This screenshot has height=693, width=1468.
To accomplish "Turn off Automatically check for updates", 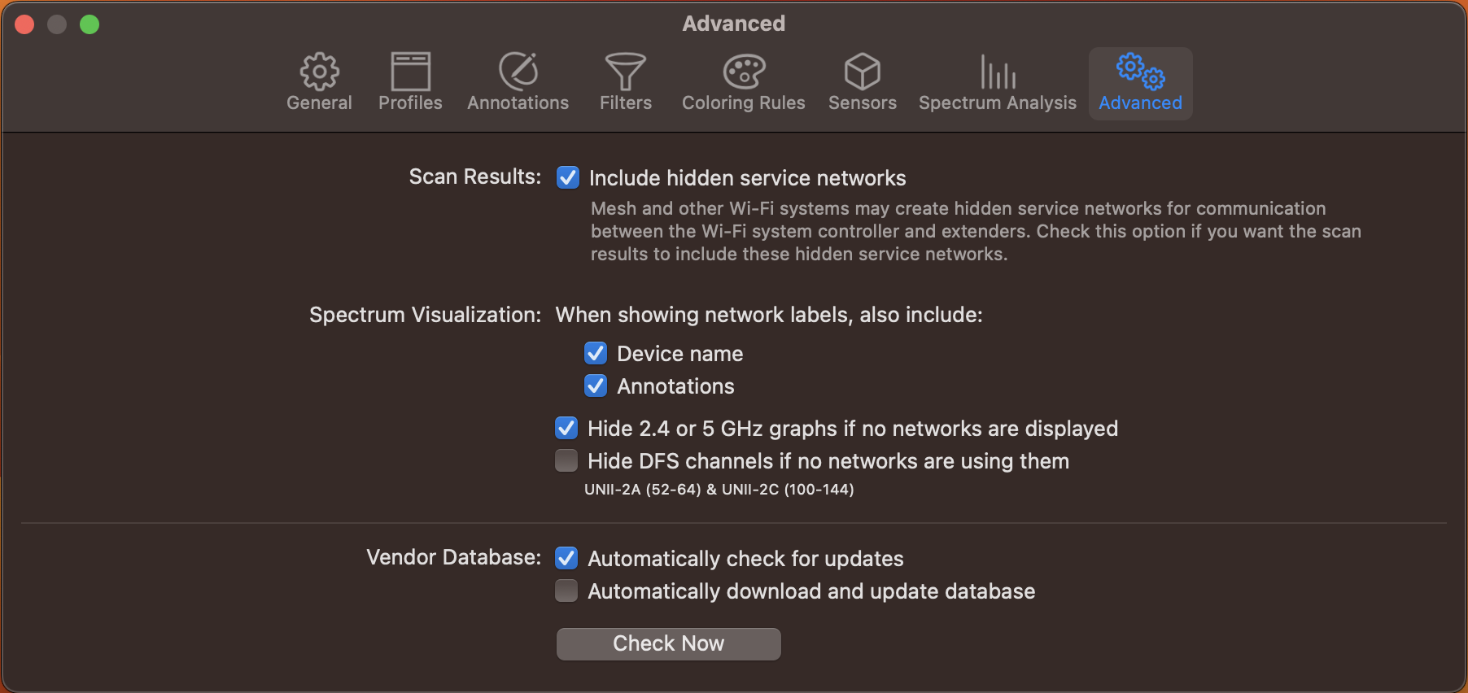I will click(566, 558).
